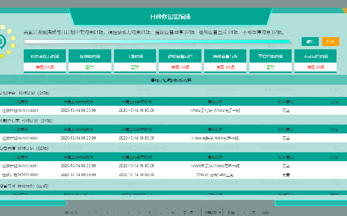This screenshot has width=347, height=216.
Task: Open the 建议设备同停 card showing 发现02项
Action: click(180, 61)
